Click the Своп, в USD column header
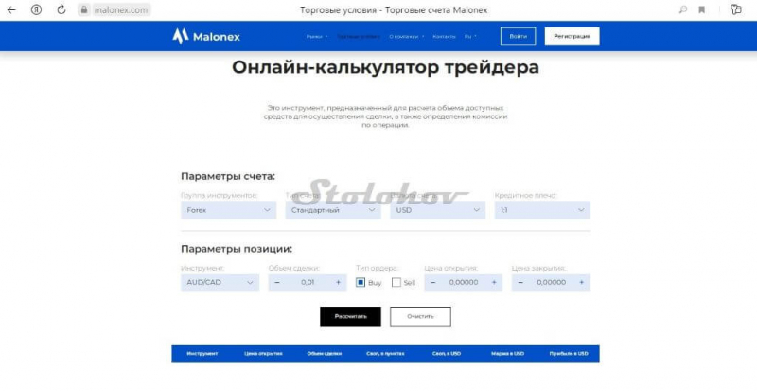Screen dimensions: 757x391 [447, 354]
